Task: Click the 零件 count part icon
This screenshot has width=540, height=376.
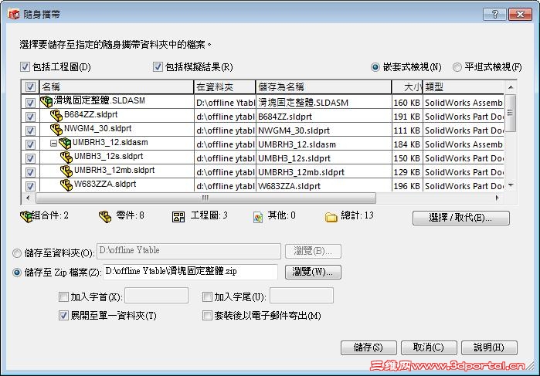Action: (105, 217)
